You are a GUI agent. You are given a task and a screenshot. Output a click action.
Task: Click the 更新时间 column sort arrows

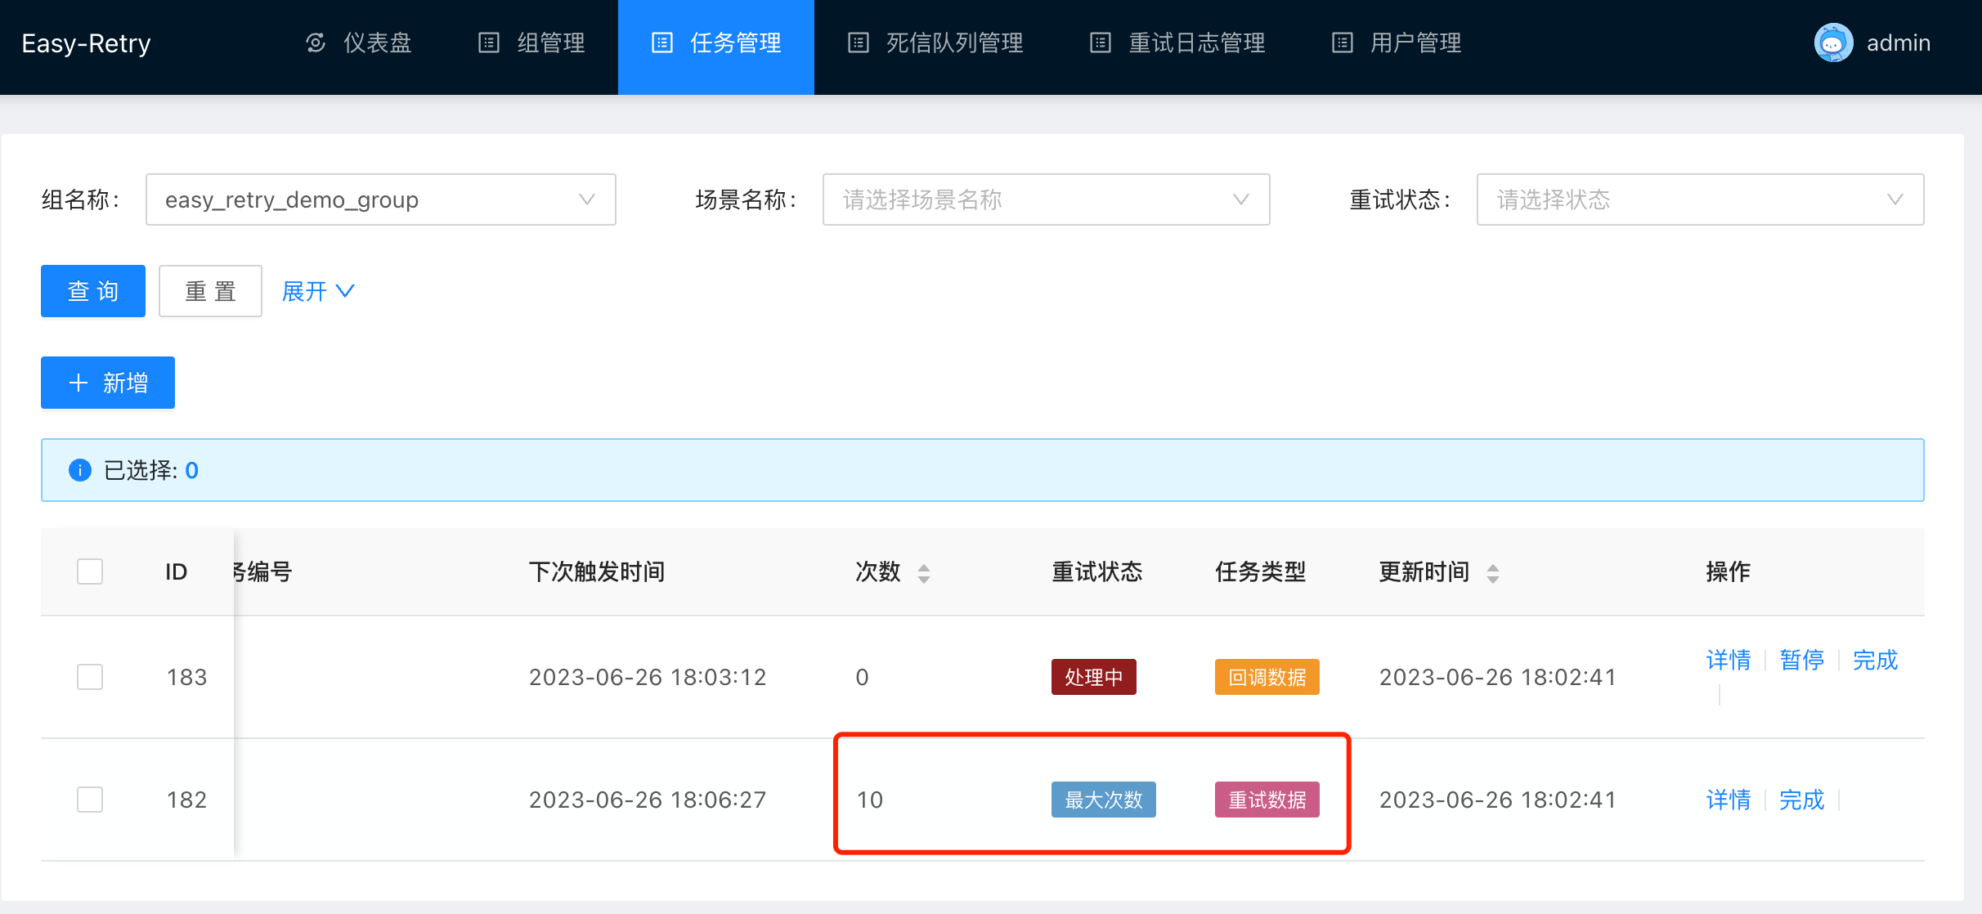tap(1493, 573)
